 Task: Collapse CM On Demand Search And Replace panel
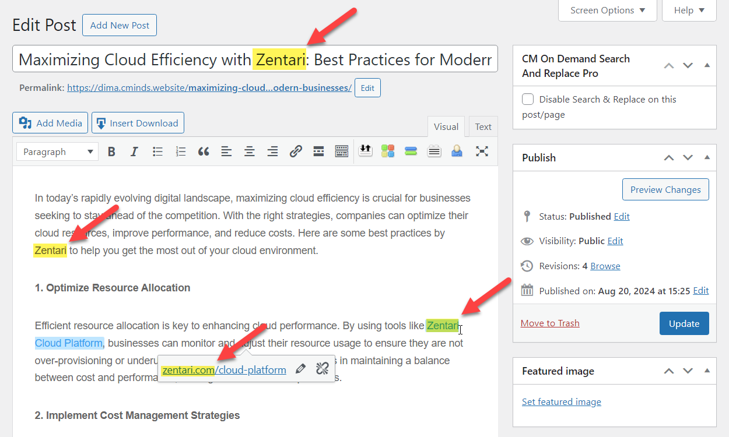[707, 66]
